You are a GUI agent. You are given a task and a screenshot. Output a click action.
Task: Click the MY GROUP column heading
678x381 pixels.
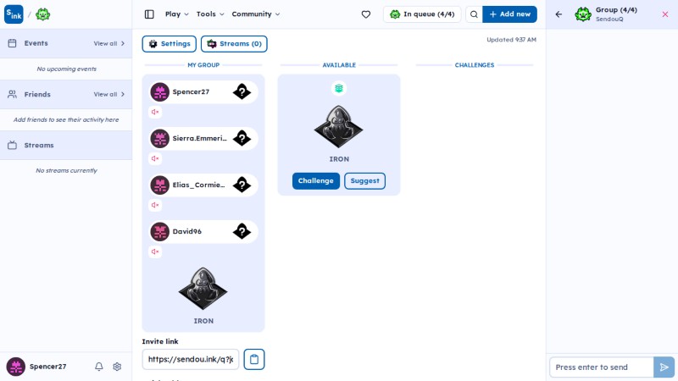click(x=203, y=65)
